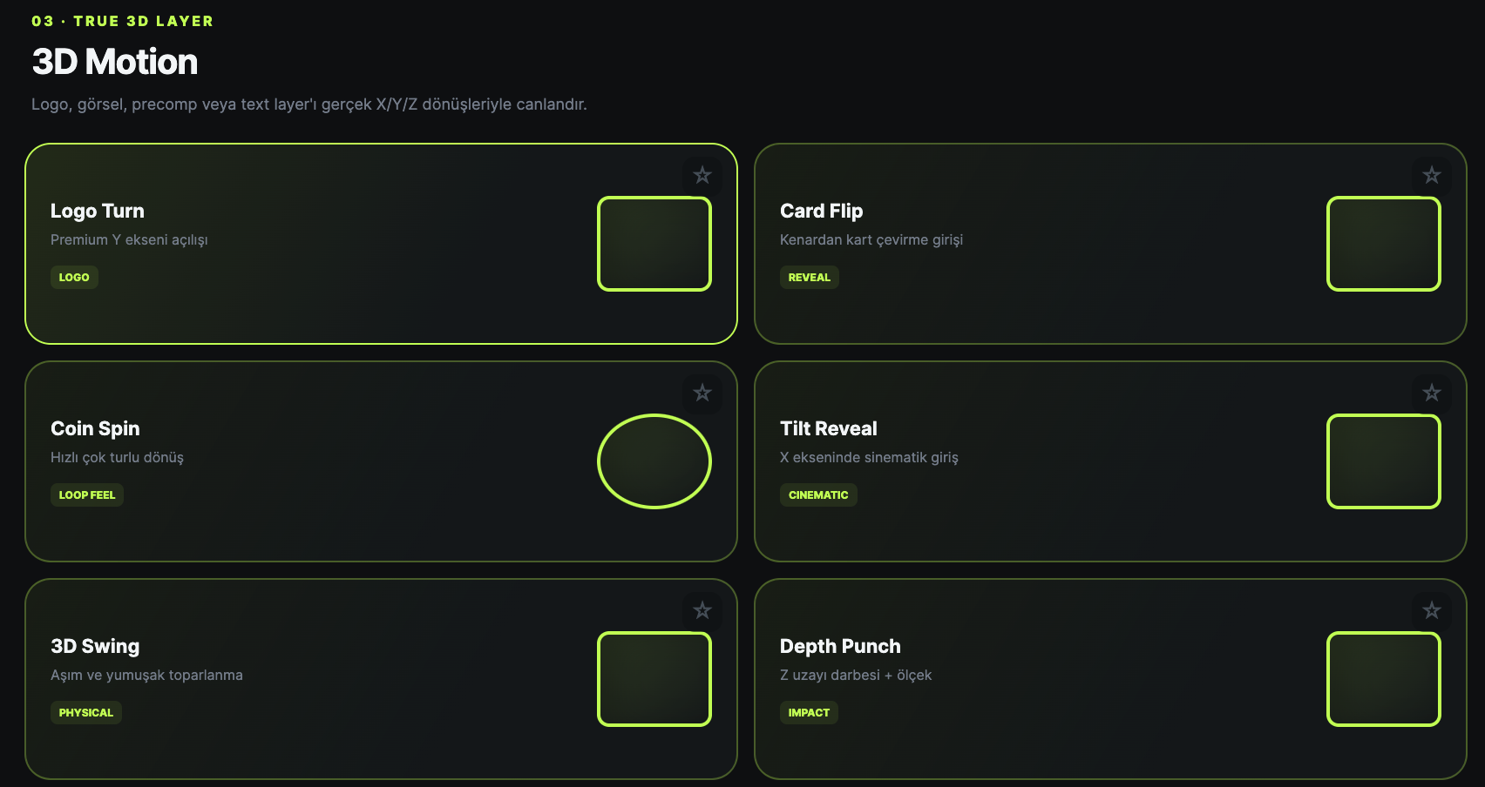Mark Coin Spin as favorite

coord(702,393)
